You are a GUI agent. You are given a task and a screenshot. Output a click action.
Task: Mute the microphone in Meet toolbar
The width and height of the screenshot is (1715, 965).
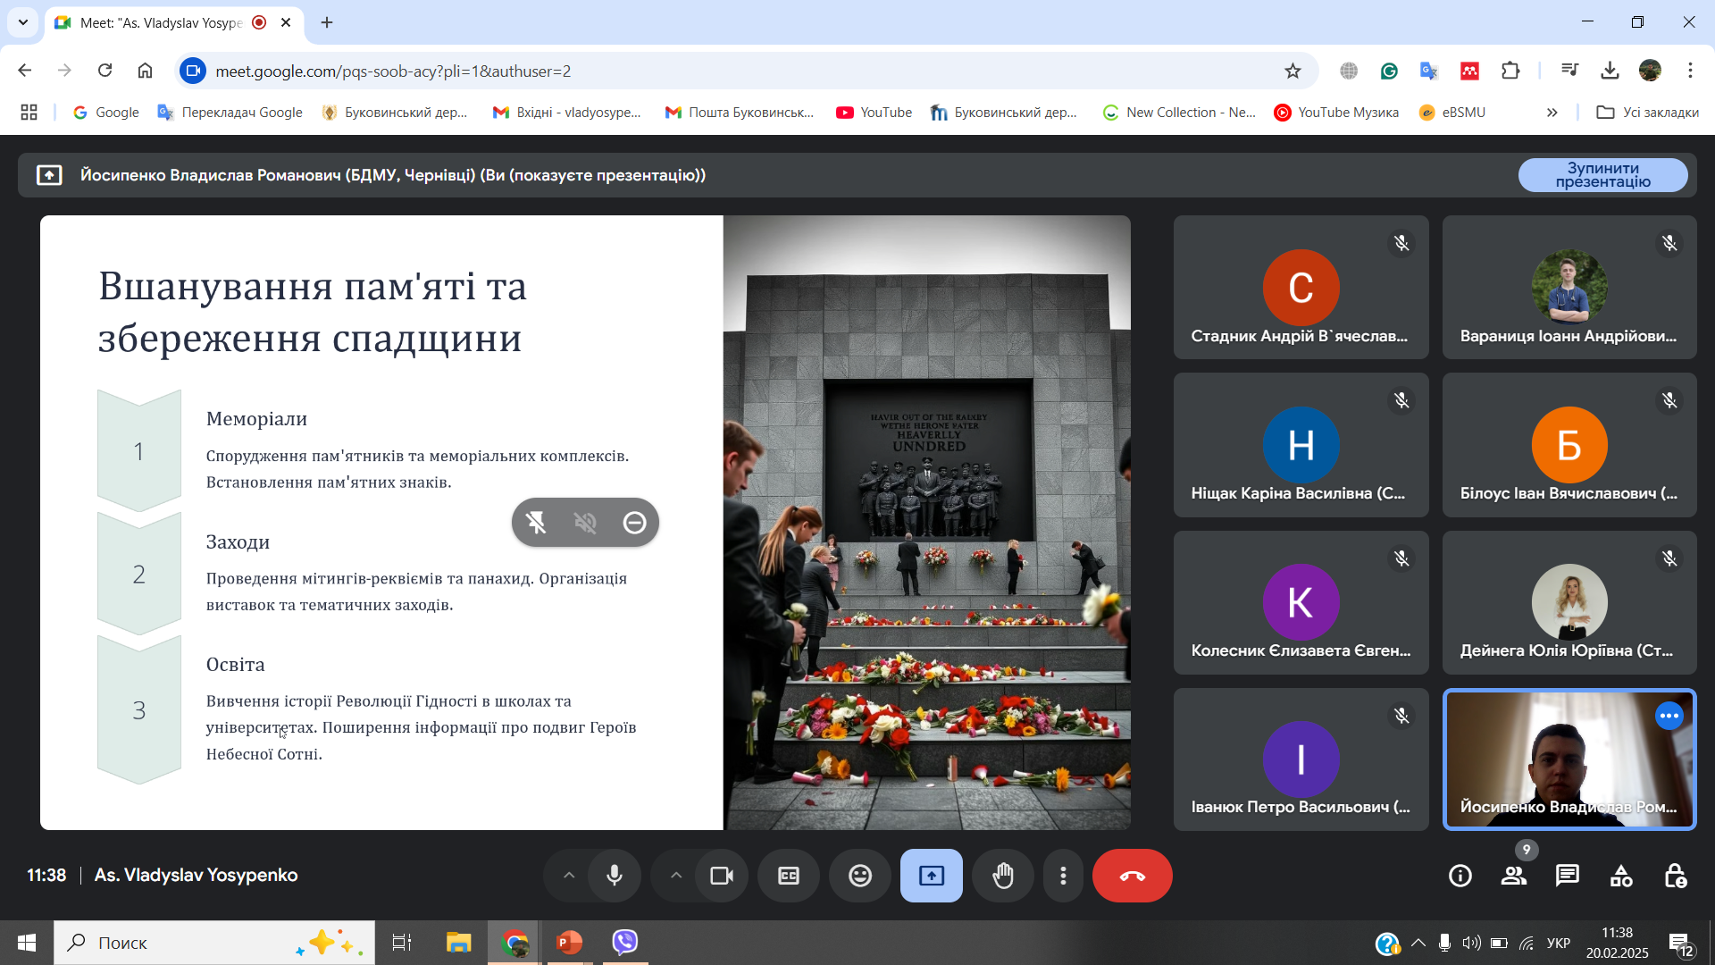tap(615, 876)
